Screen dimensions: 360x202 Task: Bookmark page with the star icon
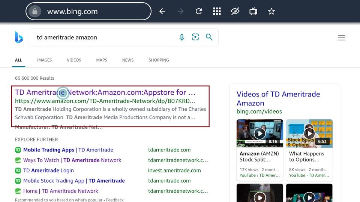point(271,11)
